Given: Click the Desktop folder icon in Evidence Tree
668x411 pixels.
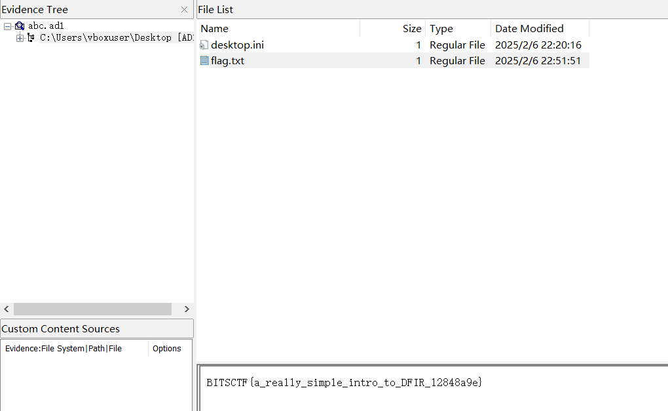Looking at the screenshot, I should click(x=31, y=38).
